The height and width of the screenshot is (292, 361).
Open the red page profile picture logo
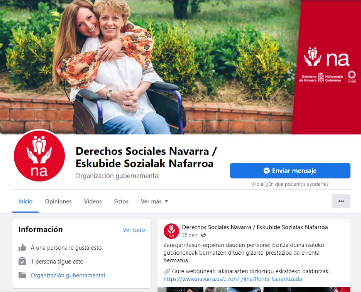(39, 156)
